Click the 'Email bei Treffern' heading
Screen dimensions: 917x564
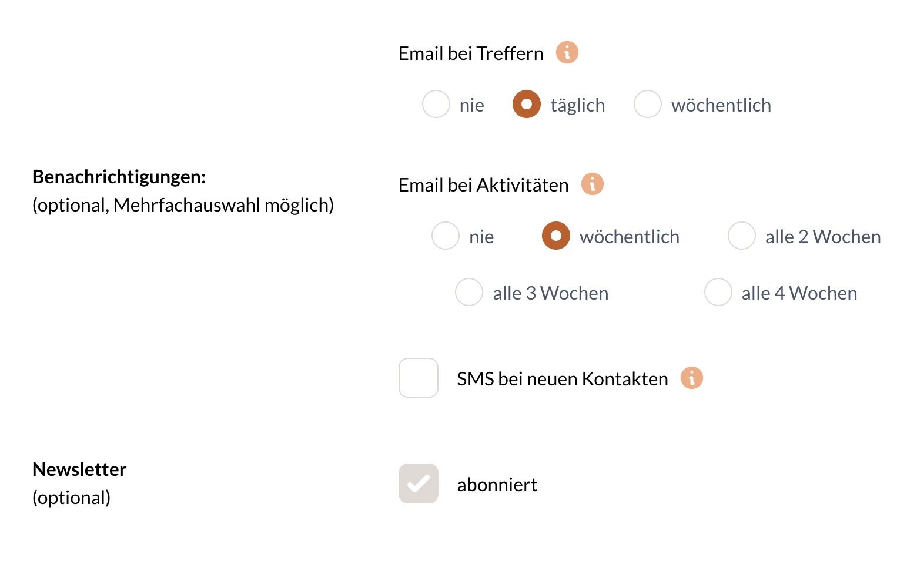click(x=470, y=53)
